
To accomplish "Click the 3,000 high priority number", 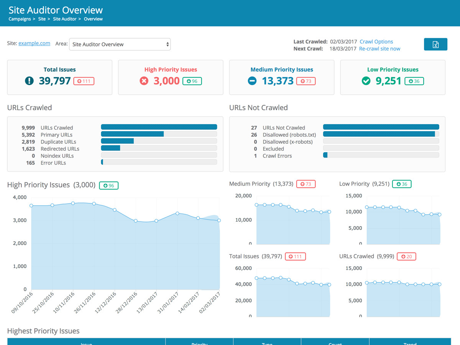I will point(166,81).
